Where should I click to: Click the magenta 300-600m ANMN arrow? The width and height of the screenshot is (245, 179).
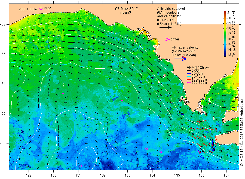click(189, 83)
